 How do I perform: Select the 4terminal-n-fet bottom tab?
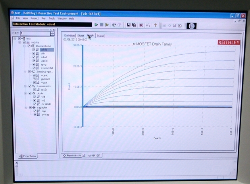[x=72, y=155]
